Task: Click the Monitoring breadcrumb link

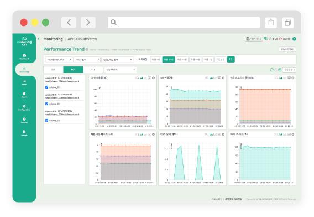Action: tap(53, 39)
